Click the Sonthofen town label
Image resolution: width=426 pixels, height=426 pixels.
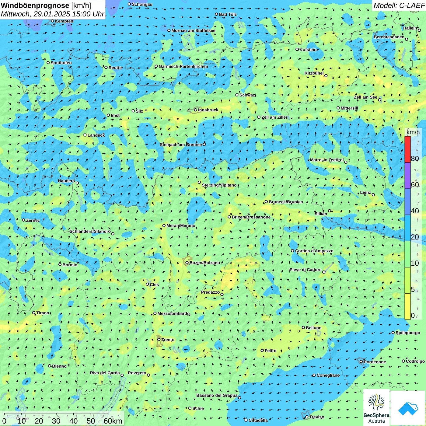pos(61,63)
